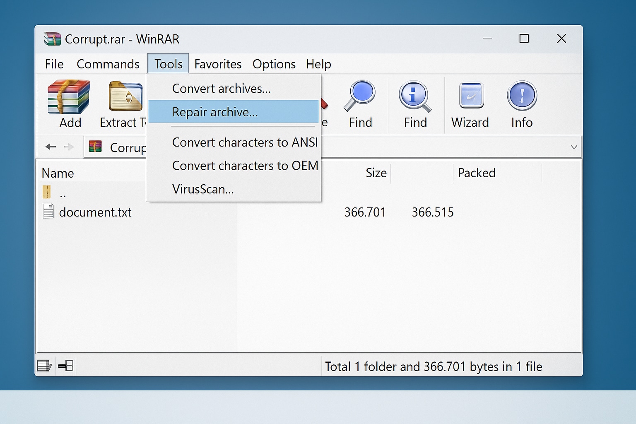Image resolution: width=636 pixels, height=424 pixels.
Task: Click the Find icon with the blue info badge
Action: click(415, 96)
